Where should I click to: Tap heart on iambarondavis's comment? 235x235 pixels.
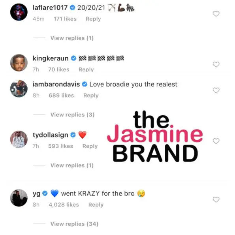pos(216,90)
